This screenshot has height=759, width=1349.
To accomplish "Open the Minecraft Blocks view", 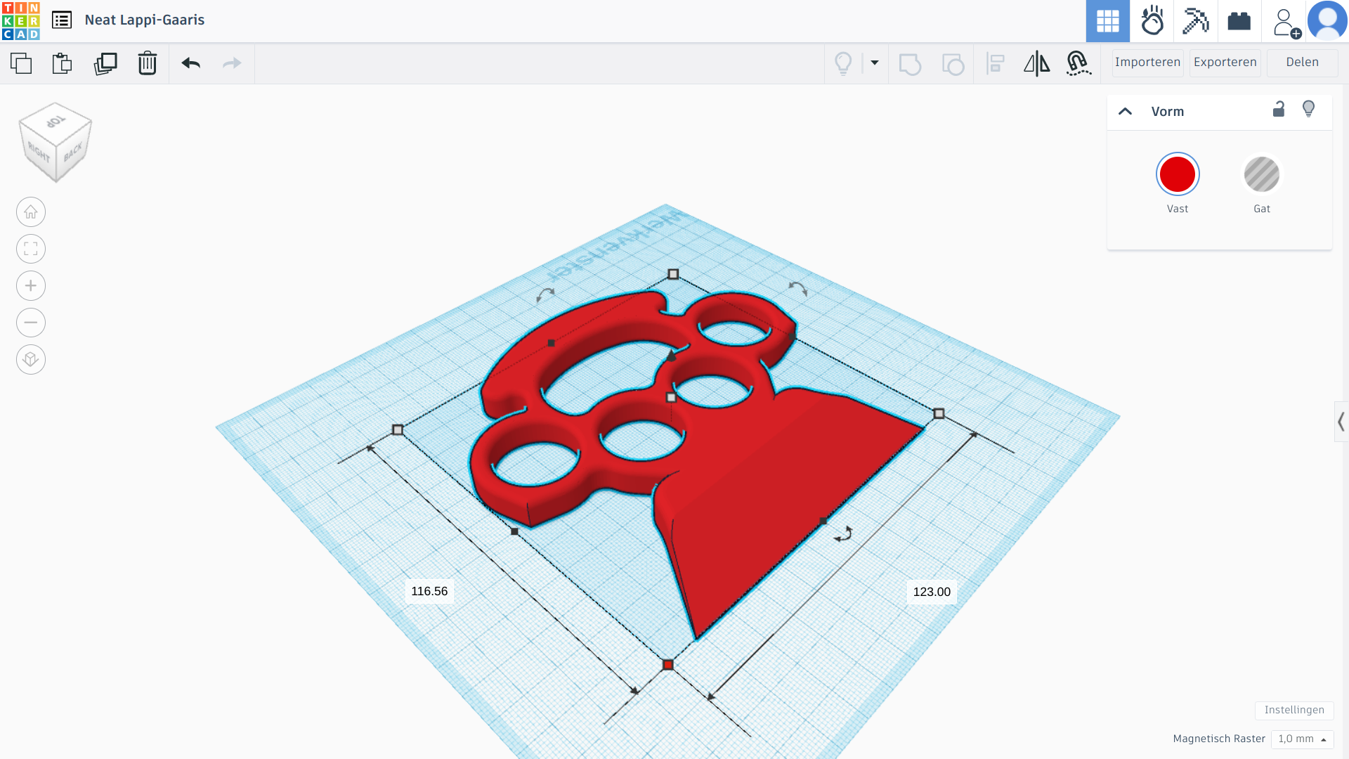I will pos(1196,21).
